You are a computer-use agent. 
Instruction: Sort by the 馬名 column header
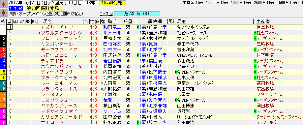point(48,22)
